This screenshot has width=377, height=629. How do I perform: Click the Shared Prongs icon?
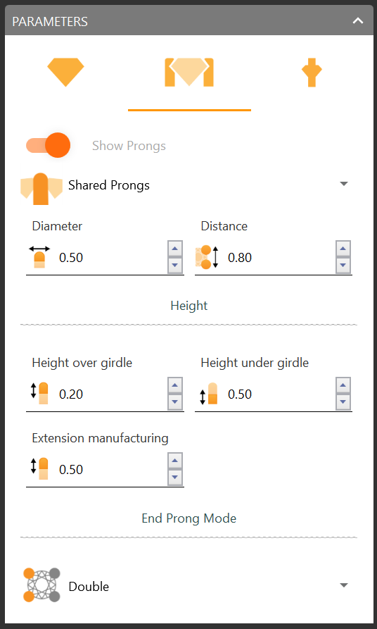[41, 189]
